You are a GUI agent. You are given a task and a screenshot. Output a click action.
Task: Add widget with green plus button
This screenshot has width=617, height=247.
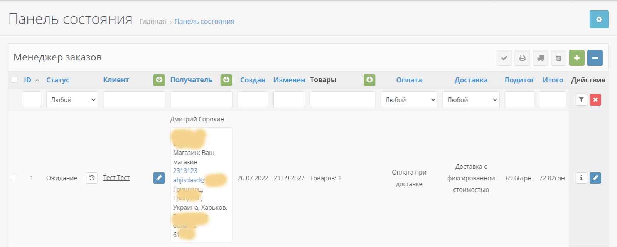pos(577,58)
